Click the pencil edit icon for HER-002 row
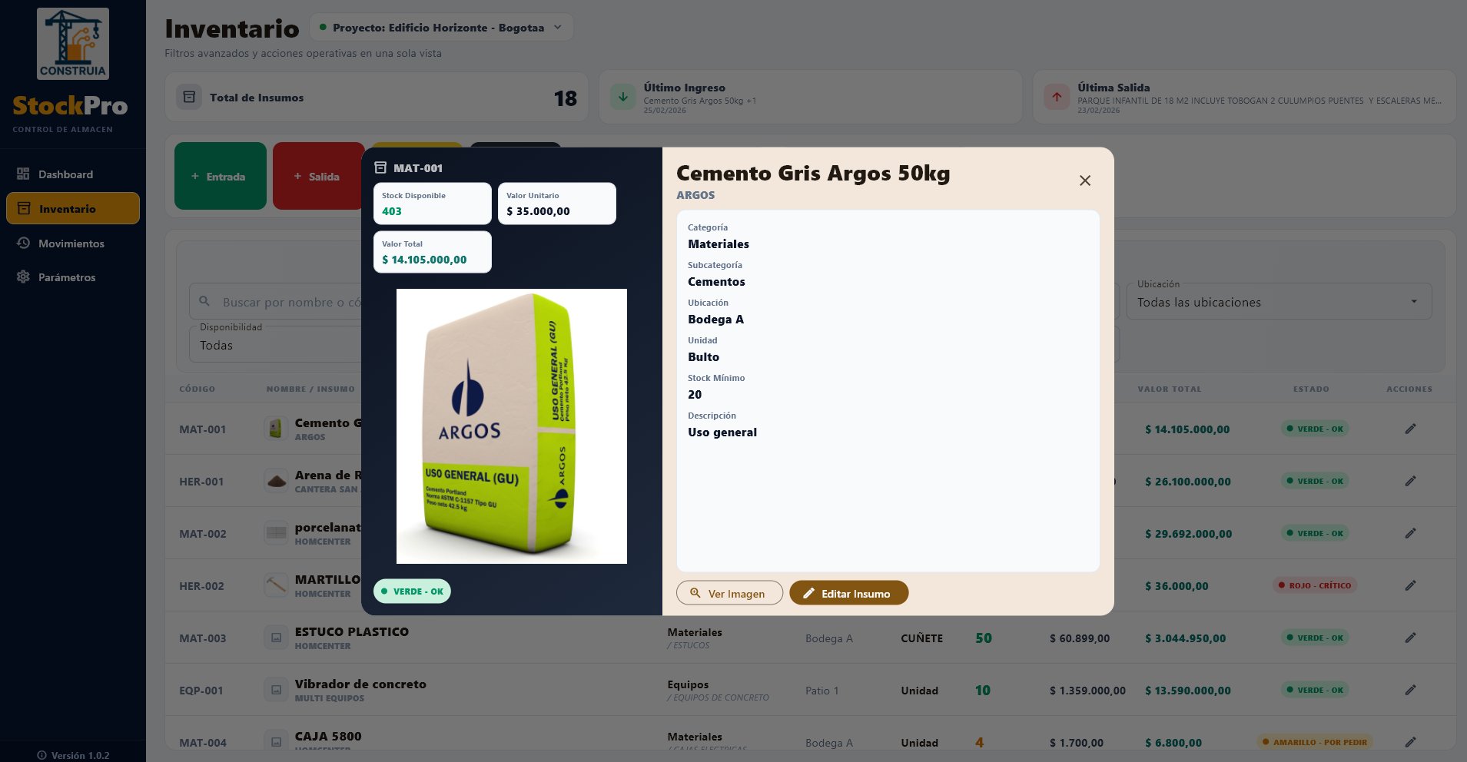 pos(1410,585)
